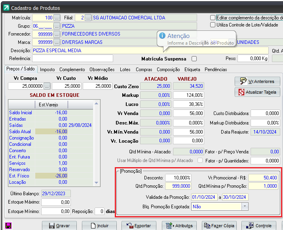Click the Est.Varejo column header
This screenshot has width=283, height=230.
click(x=51, y=105)
